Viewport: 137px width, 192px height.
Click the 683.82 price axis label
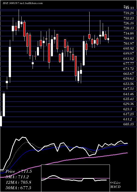129,58
